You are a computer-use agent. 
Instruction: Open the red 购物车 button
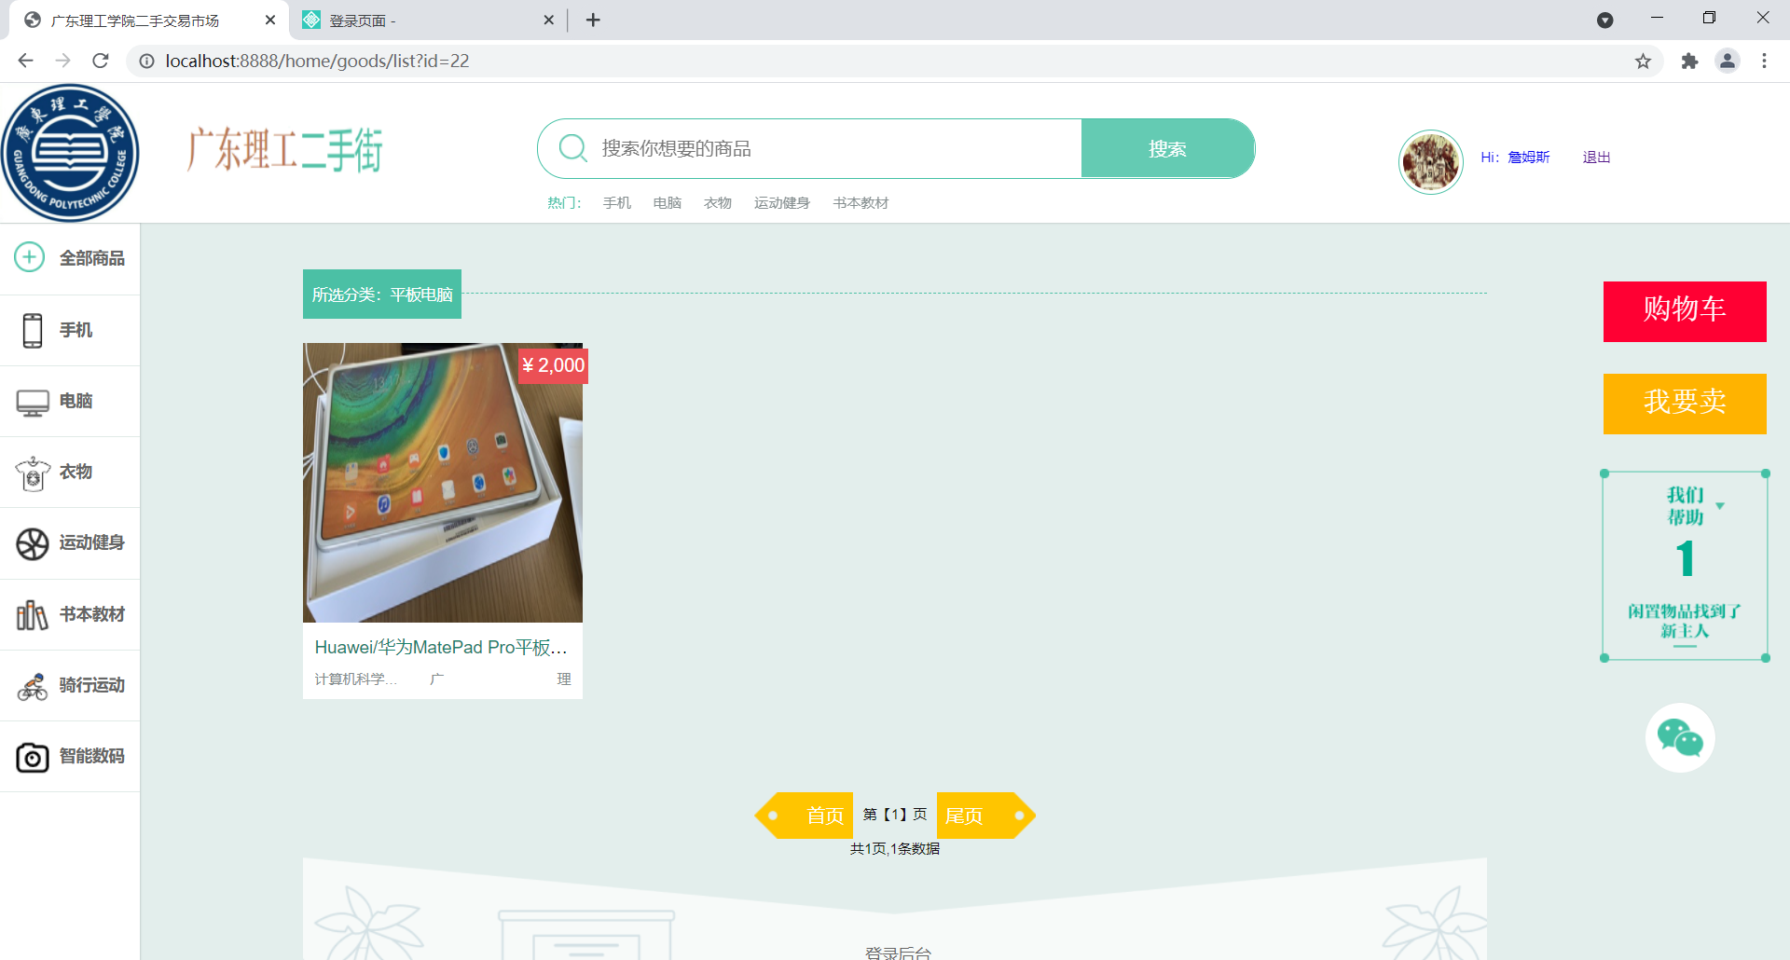[1685, 311]
